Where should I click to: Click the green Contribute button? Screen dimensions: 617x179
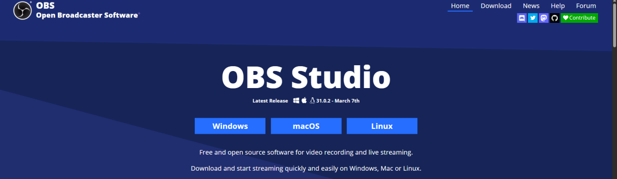click(579, 18)
